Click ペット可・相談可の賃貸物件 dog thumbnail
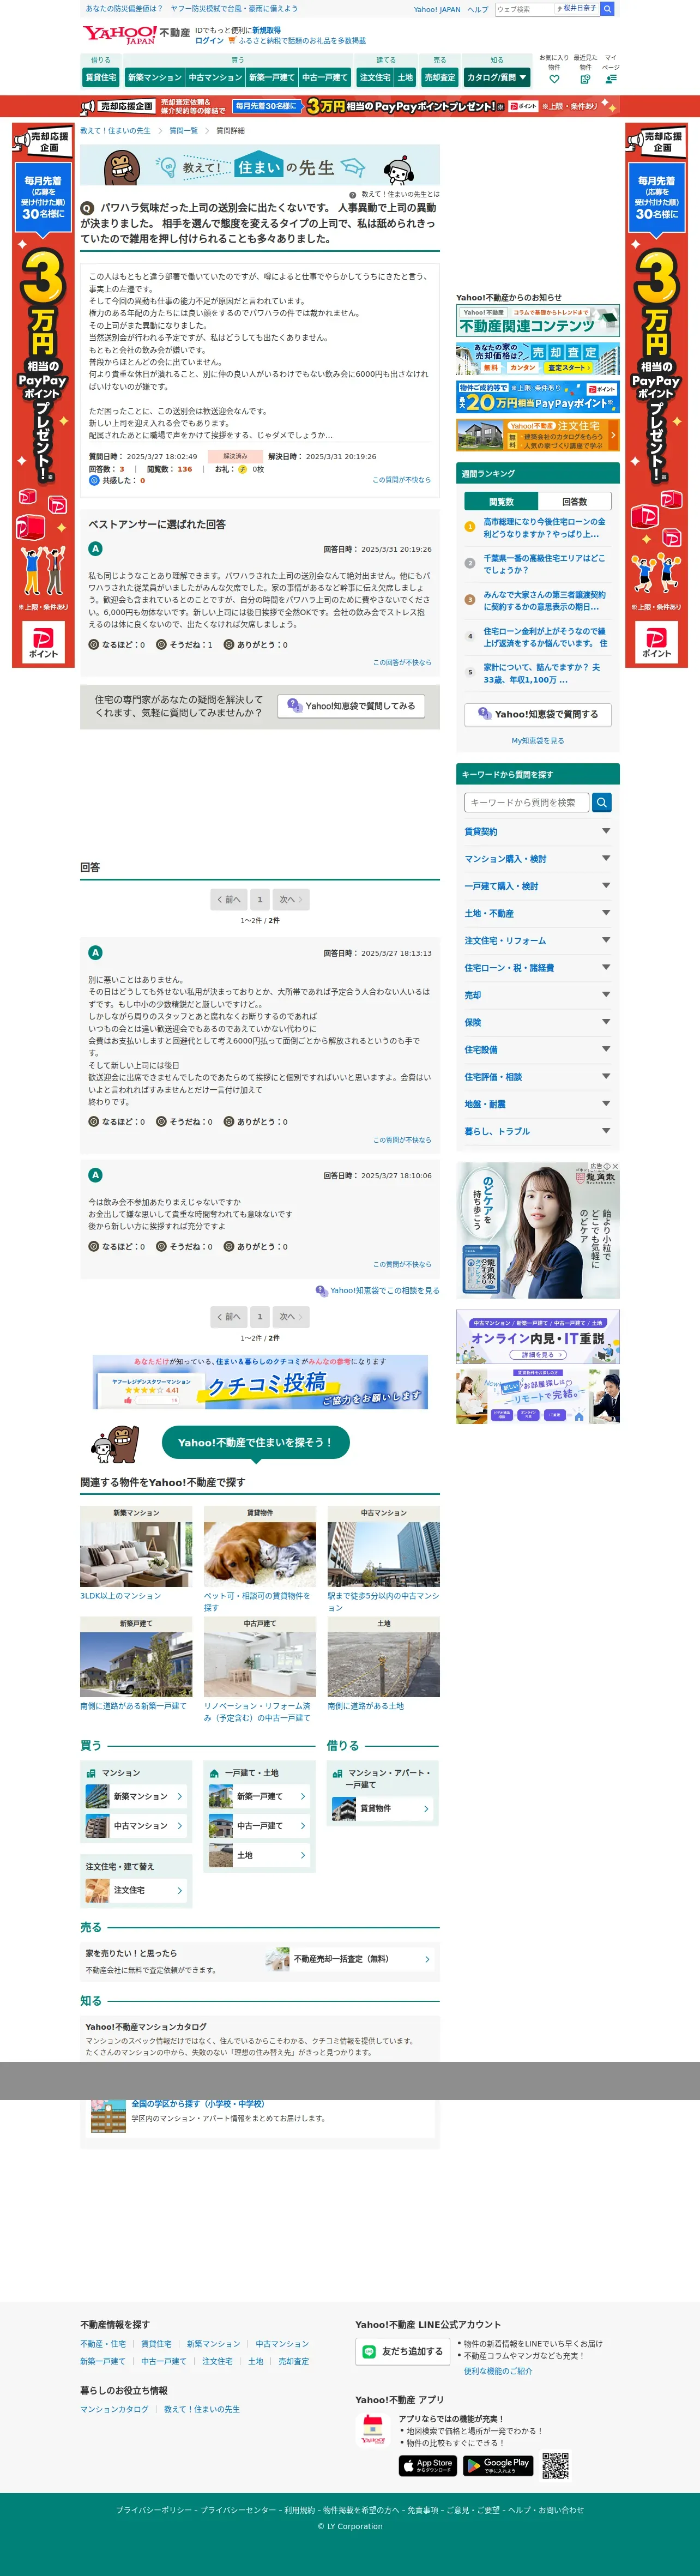The height and width of the screenshot is (2576, 700). tap(260, 1553)
